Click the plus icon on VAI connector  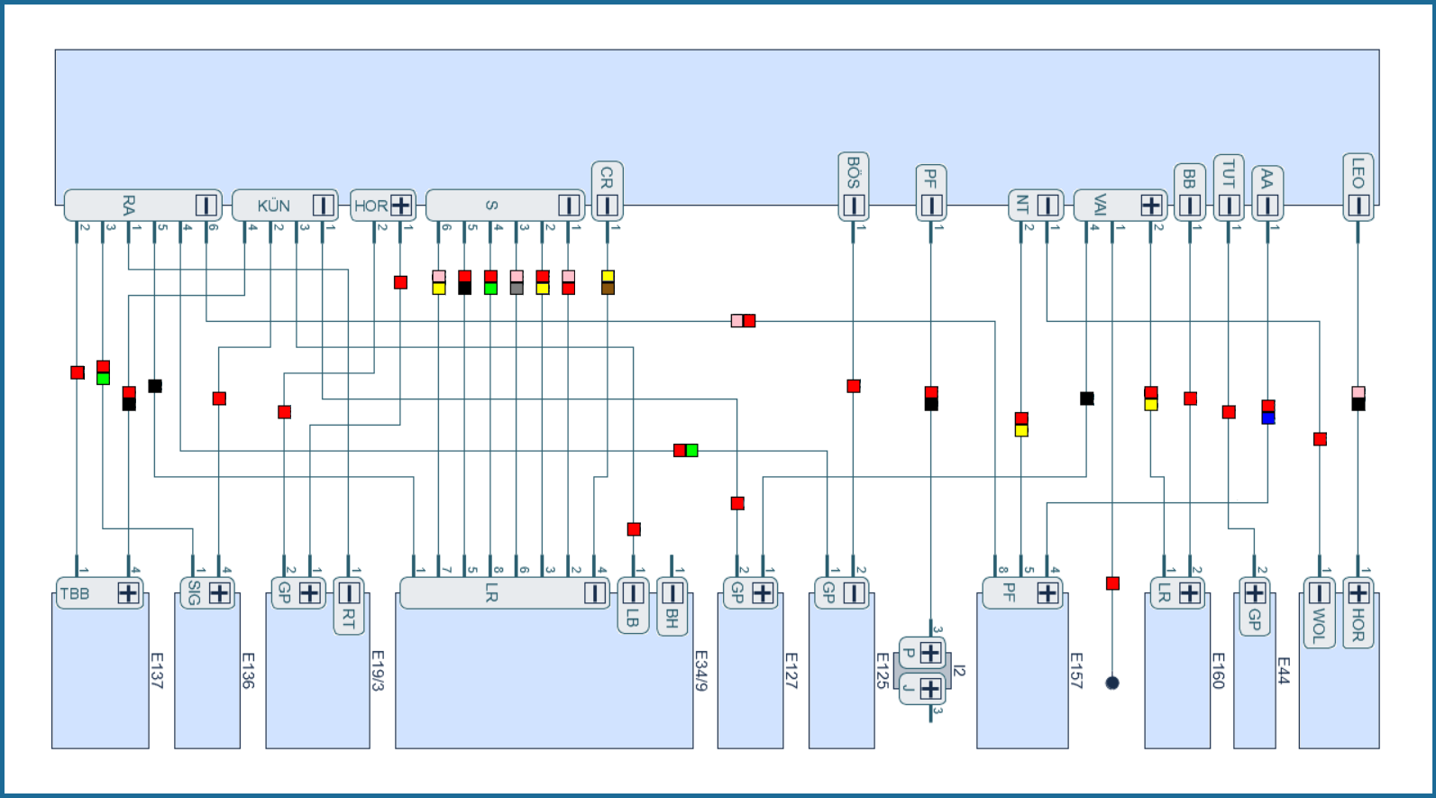(x=1150, y=206)
